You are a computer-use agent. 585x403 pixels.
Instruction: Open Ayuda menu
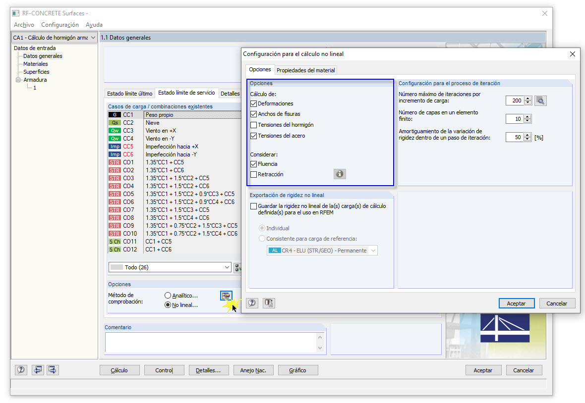click(x=94, y=25)
